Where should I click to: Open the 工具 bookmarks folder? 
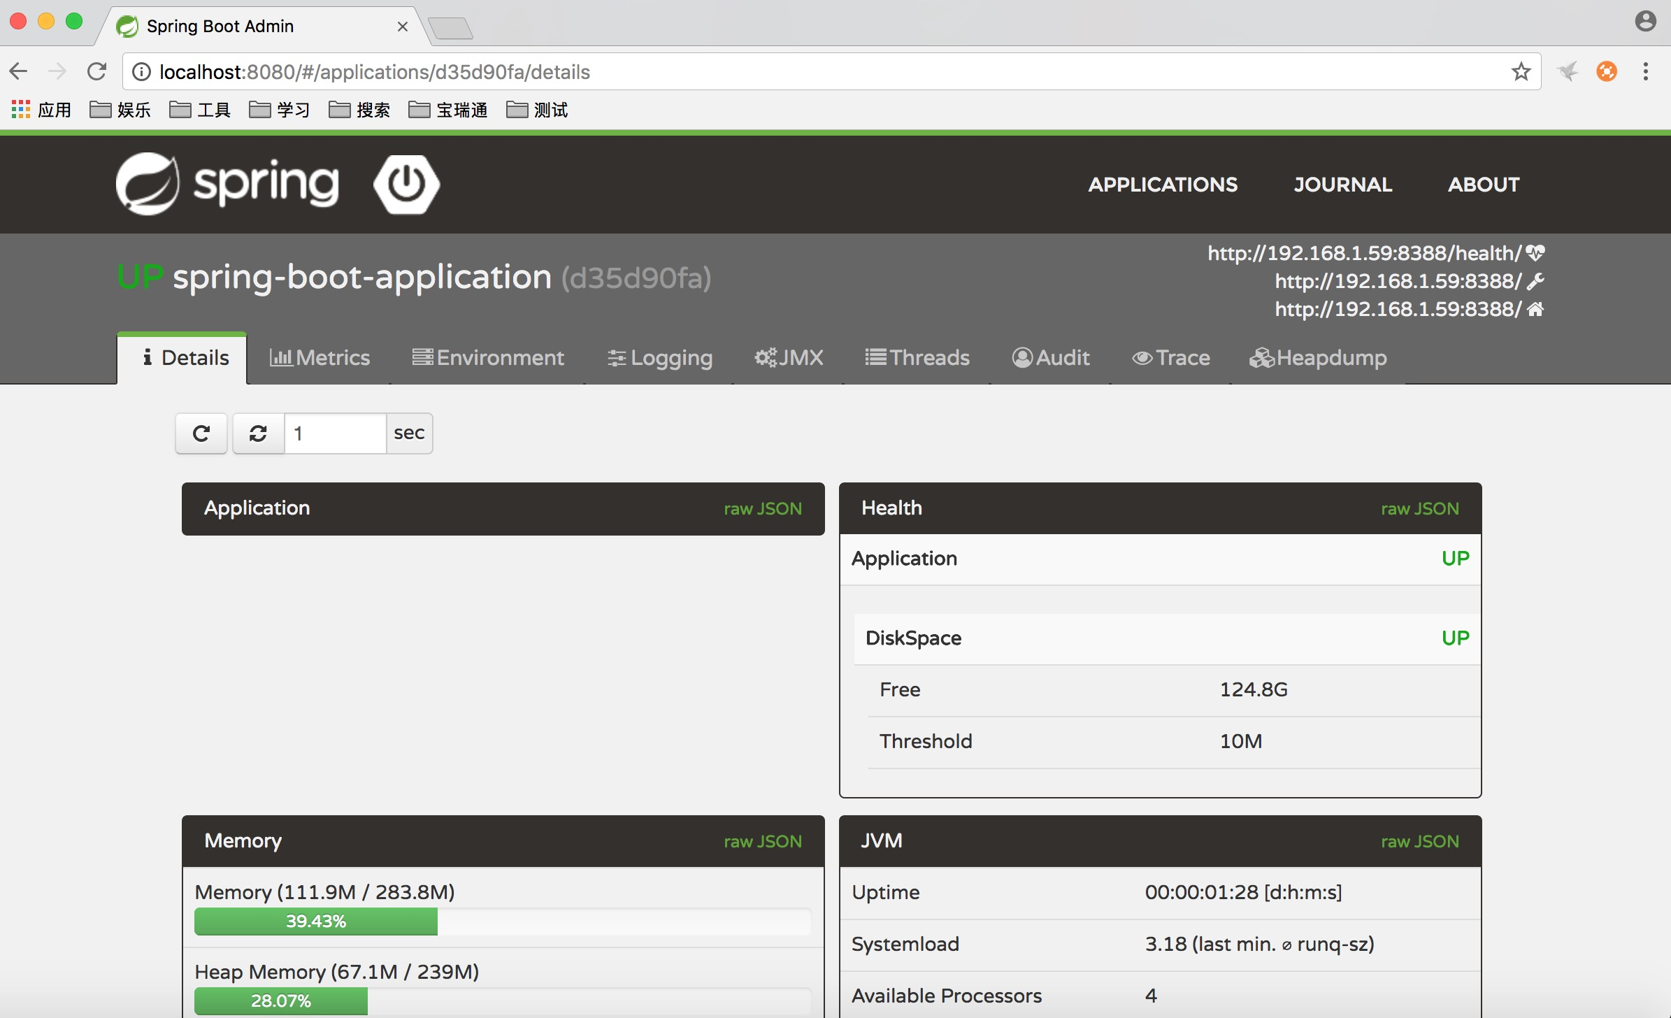coord(201,110)
